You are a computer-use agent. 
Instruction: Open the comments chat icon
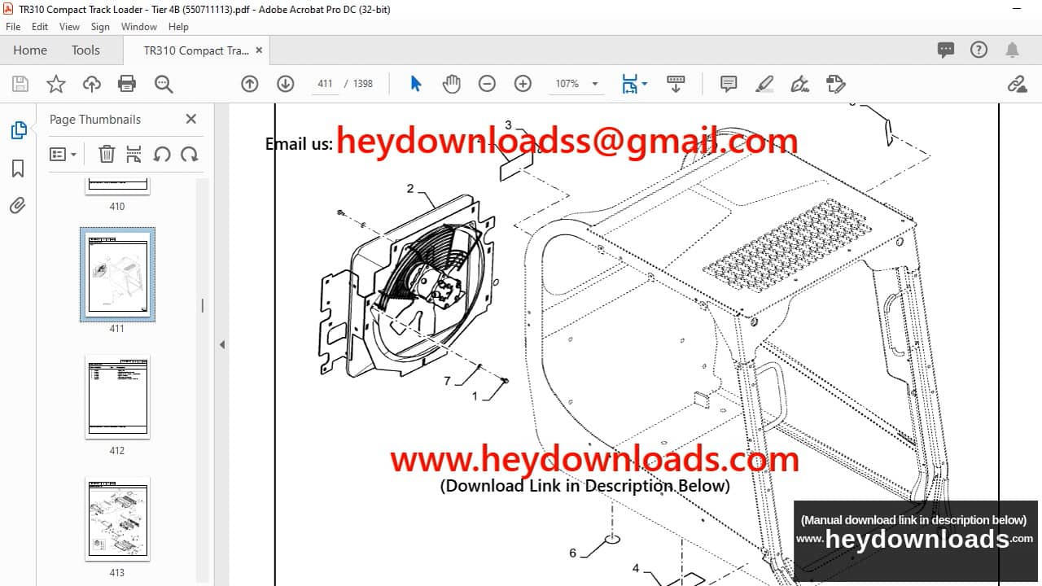pos(946,50)
